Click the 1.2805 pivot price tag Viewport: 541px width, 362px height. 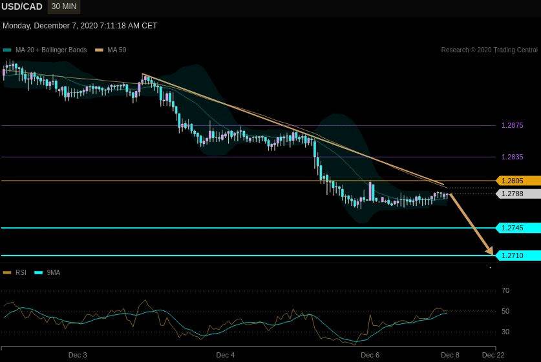pos(518,181)
